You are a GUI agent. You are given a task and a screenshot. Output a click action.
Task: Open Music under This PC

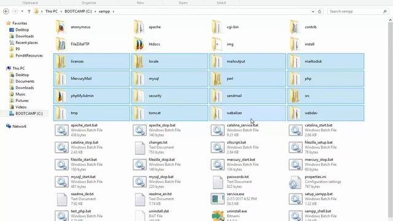20,94
